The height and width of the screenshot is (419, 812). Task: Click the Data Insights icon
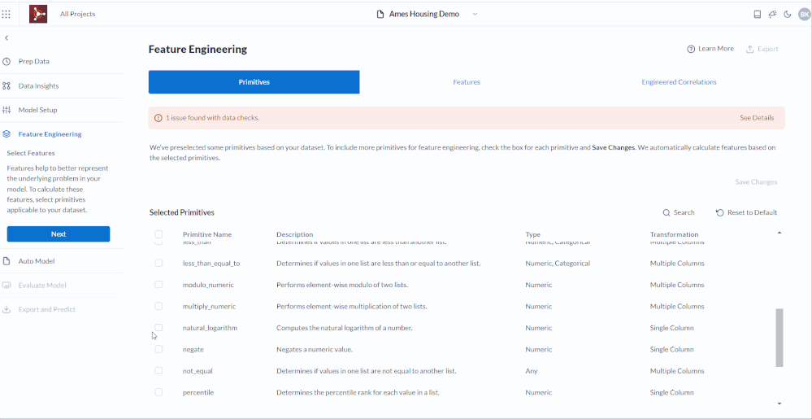pyautogui.click(x=7, y=85)
